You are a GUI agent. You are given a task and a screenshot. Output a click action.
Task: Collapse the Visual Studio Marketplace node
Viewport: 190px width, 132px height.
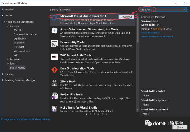click(x=4, y=22)
